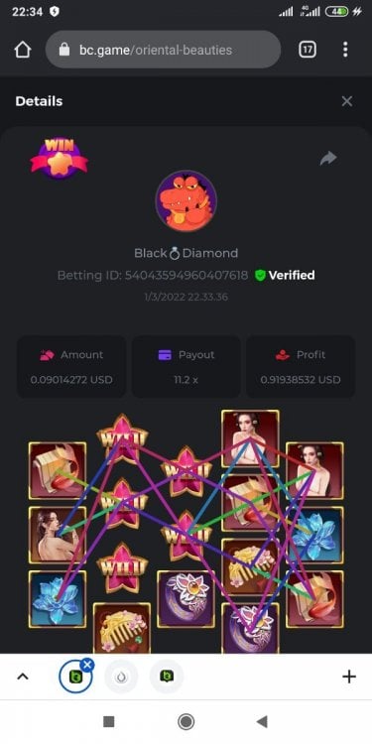Screen dimensions: 372x744
Task: Open the browser three-dot menu
Action: 345,49
